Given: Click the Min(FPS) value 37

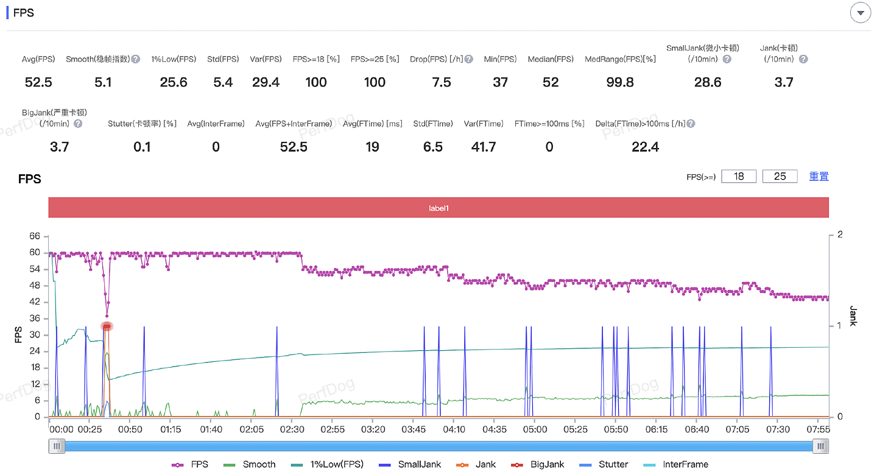Looking at the screenshot, I should (x=501, y=82).
